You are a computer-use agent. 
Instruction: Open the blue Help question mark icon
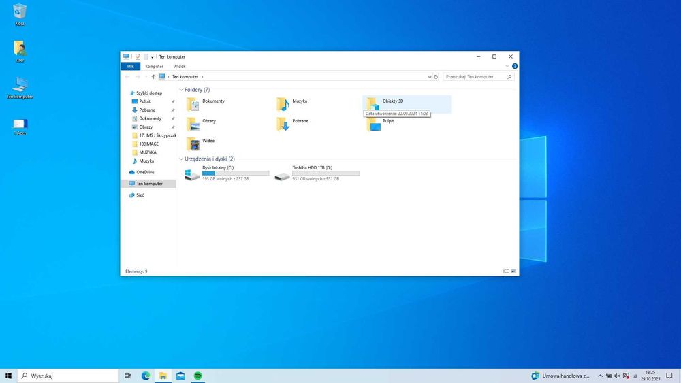point(515,67)
